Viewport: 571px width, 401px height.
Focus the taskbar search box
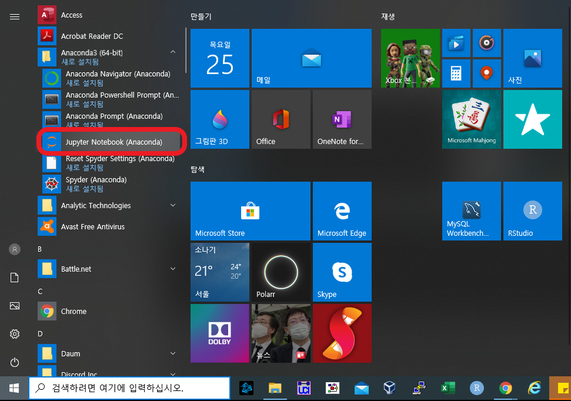tap(129, 388)
